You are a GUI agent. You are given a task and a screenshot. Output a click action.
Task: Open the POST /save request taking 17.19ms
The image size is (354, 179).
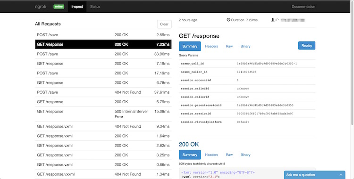pos(103,73)
